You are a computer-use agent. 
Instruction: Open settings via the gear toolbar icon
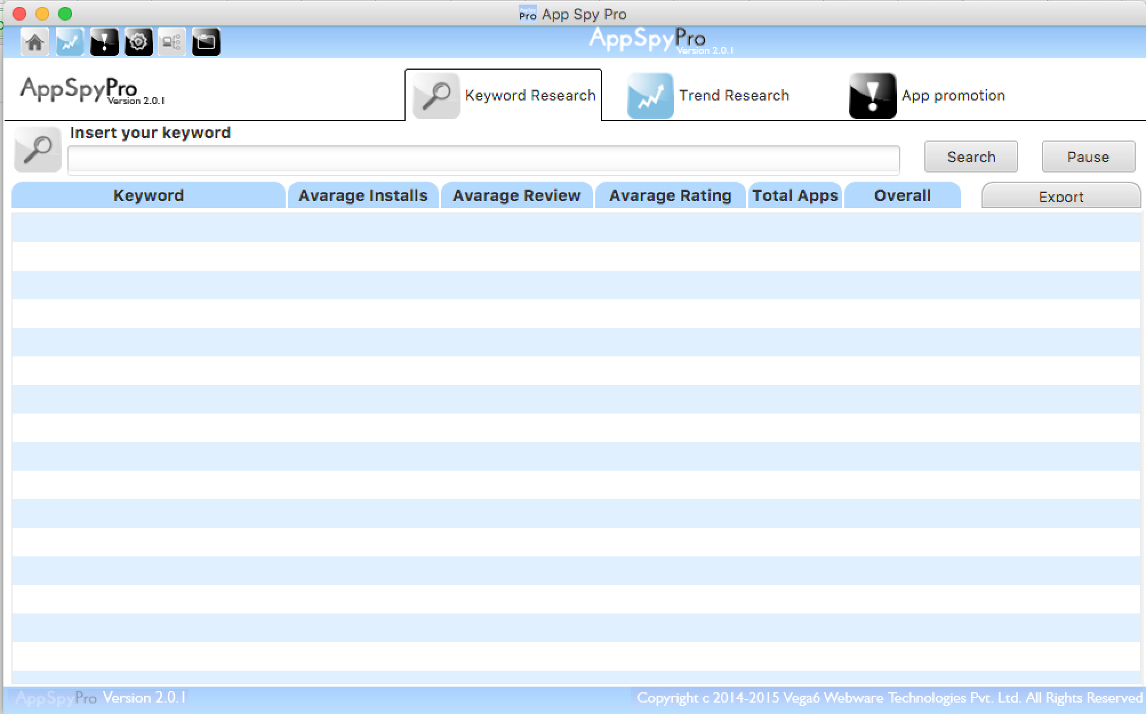[x=138, y=42]
